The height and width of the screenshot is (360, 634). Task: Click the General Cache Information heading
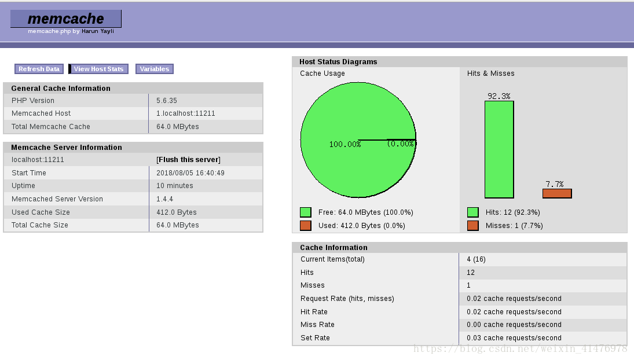pyautogui.click(x=61, y=89)
